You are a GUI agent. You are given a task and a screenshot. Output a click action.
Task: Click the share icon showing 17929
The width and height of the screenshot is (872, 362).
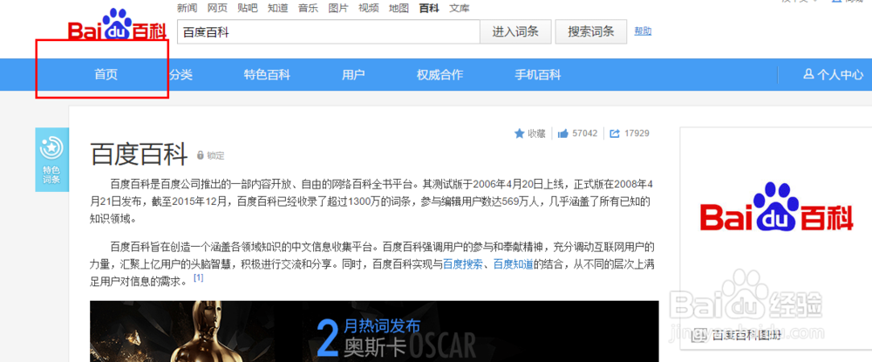(x=615, y=133)
